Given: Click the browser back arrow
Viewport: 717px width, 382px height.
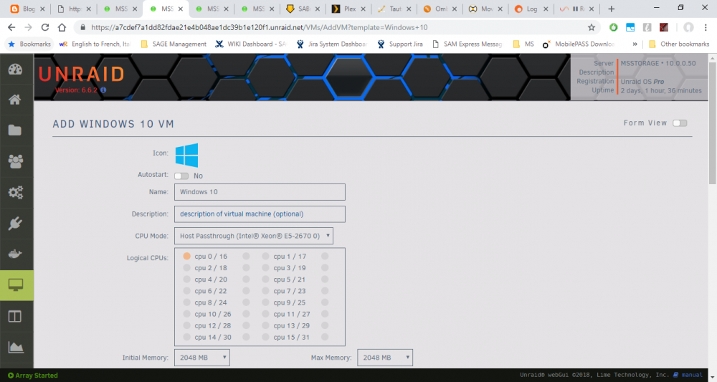Looking at the screenshot, I should [x=12, y=27].
